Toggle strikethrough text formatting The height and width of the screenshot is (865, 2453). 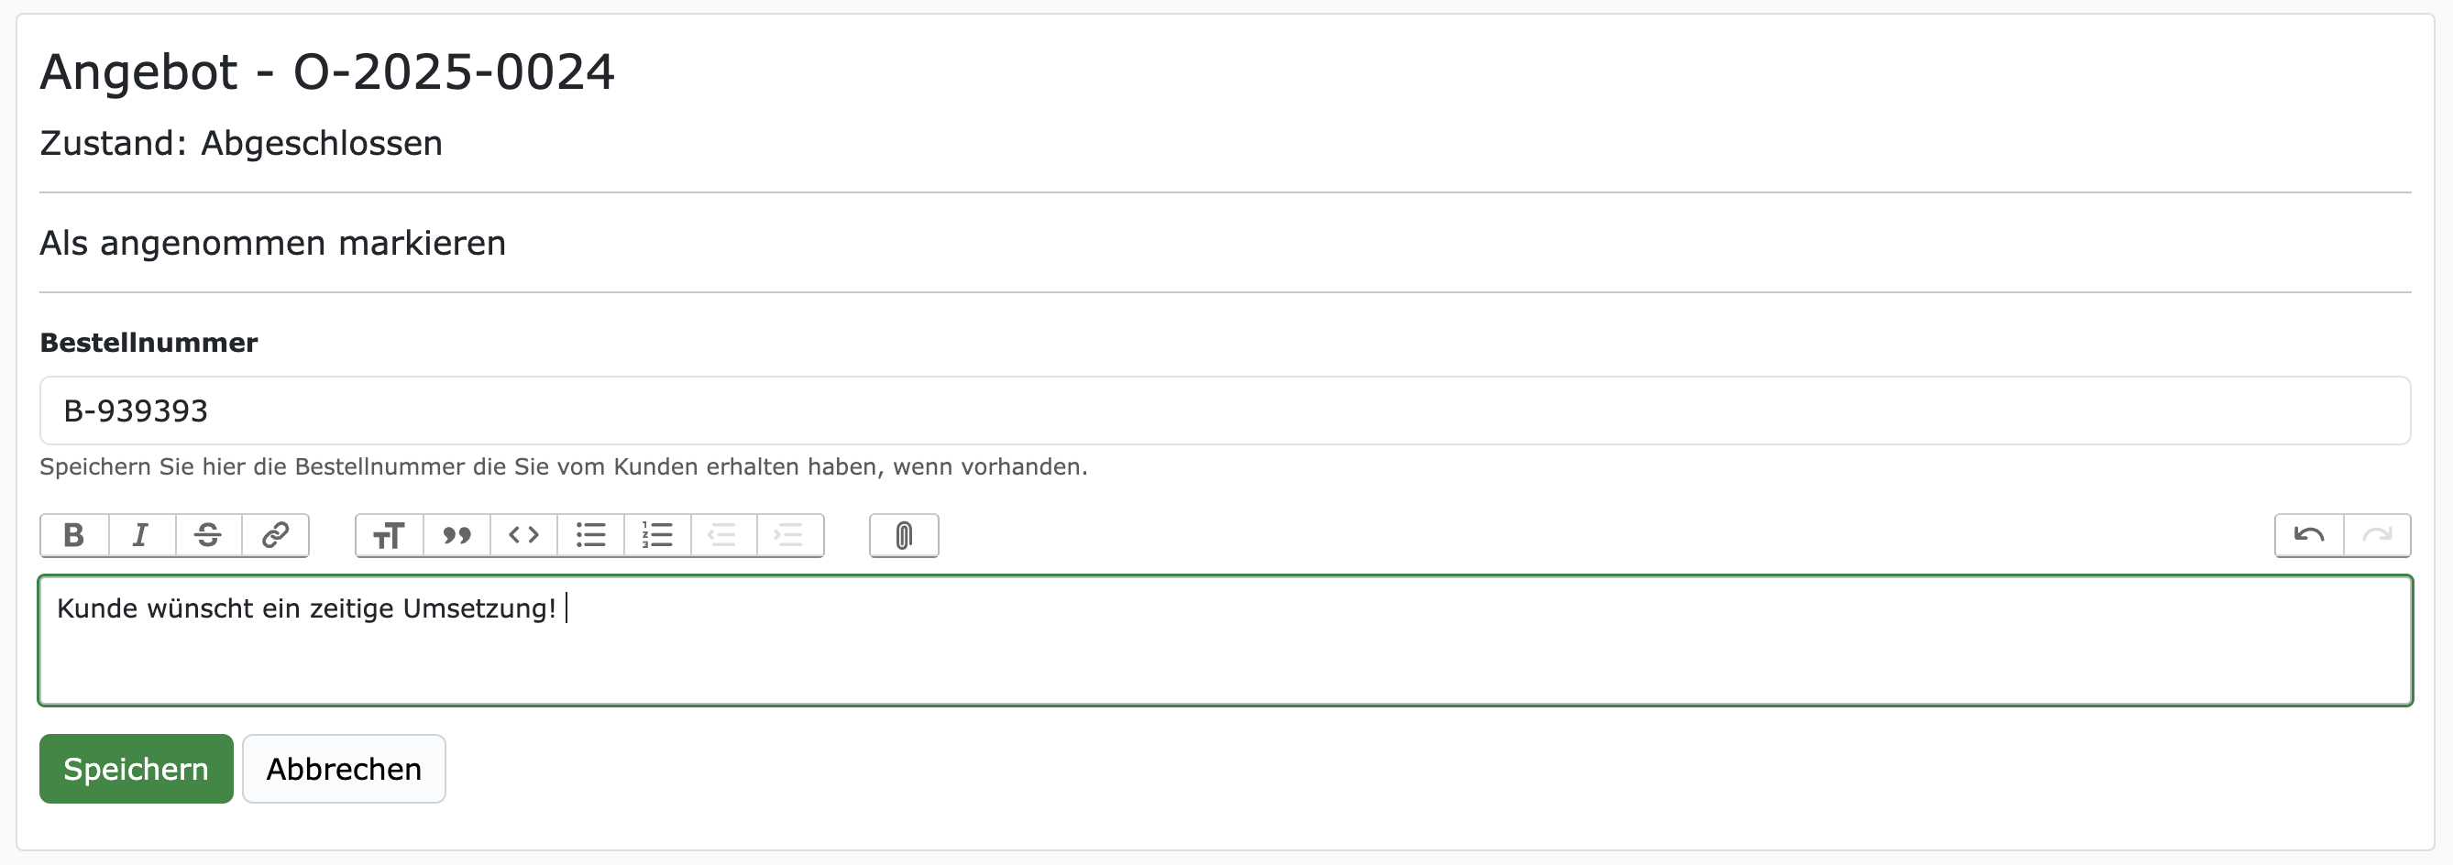point(207,535)
